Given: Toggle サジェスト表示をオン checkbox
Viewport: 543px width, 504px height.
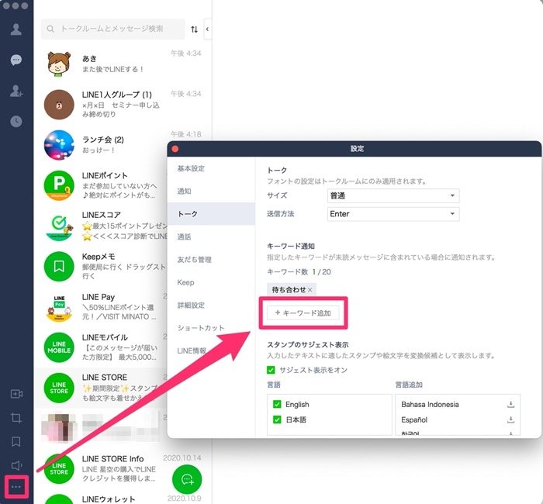Looking at the screenshot, I should tap(271, 370).
